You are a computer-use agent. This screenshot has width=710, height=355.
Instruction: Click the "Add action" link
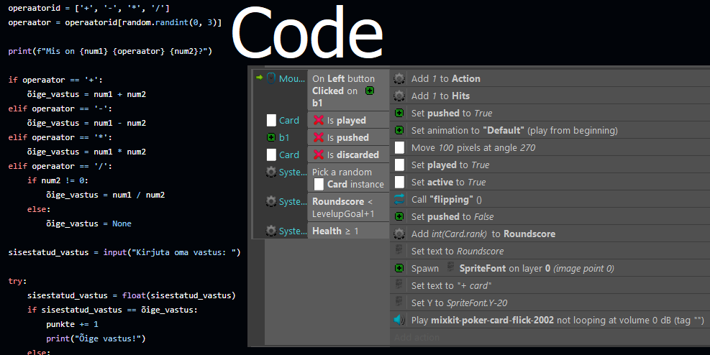pyautogui.click(x=416, y=337)
